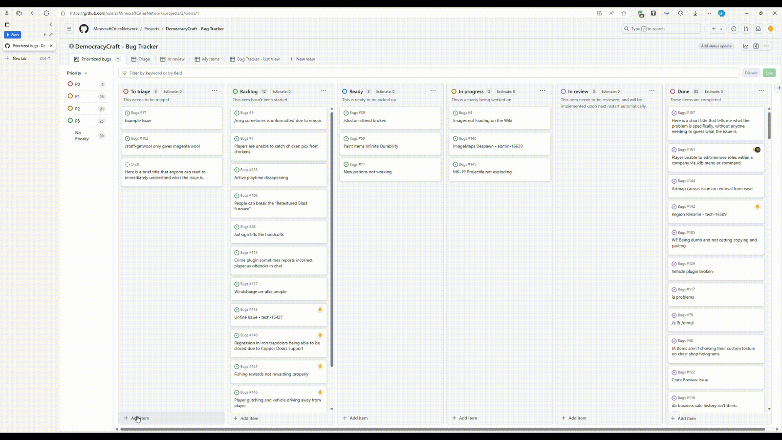Click Add item in Ready column
This screenshot has width=782, height=440.
pos(391,418)
